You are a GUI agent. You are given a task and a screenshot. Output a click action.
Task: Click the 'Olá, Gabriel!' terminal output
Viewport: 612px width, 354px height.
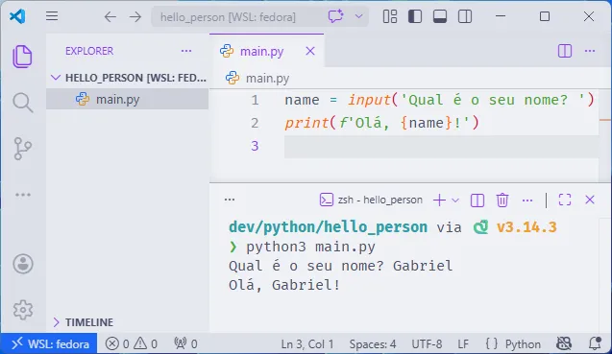point(284,285)
